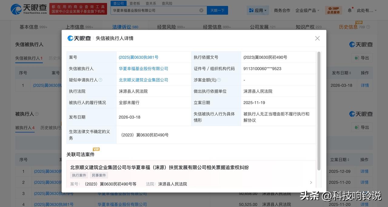This screenshot has height=207, width=388.
Task: Open notifications via the bell icon
Action: (x=350, y=10)
